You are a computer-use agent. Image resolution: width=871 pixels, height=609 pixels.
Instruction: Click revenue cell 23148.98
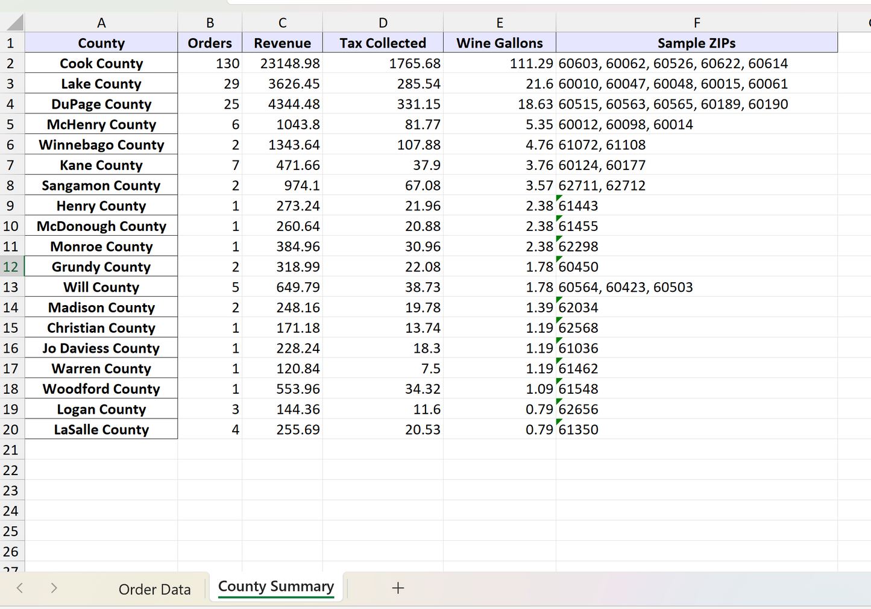[x=282, y=63]
